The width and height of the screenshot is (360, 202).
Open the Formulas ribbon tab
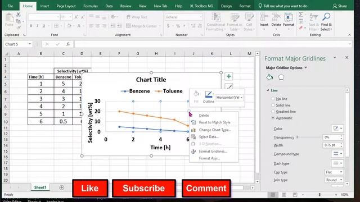pyautogui.click(x=91, y=6)
